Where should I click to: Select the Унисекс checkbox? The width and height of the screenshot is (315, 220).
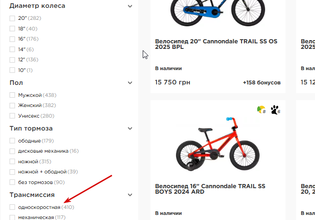point(12,116)
